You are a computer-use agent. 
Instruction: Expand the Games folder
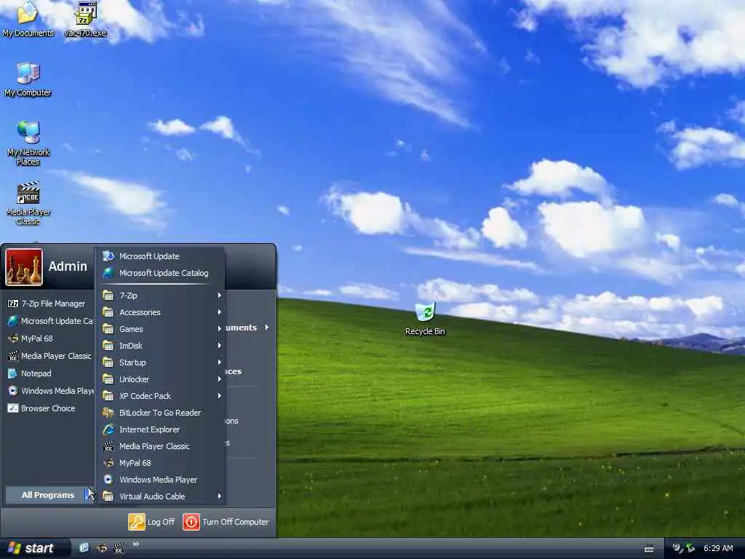161,329
